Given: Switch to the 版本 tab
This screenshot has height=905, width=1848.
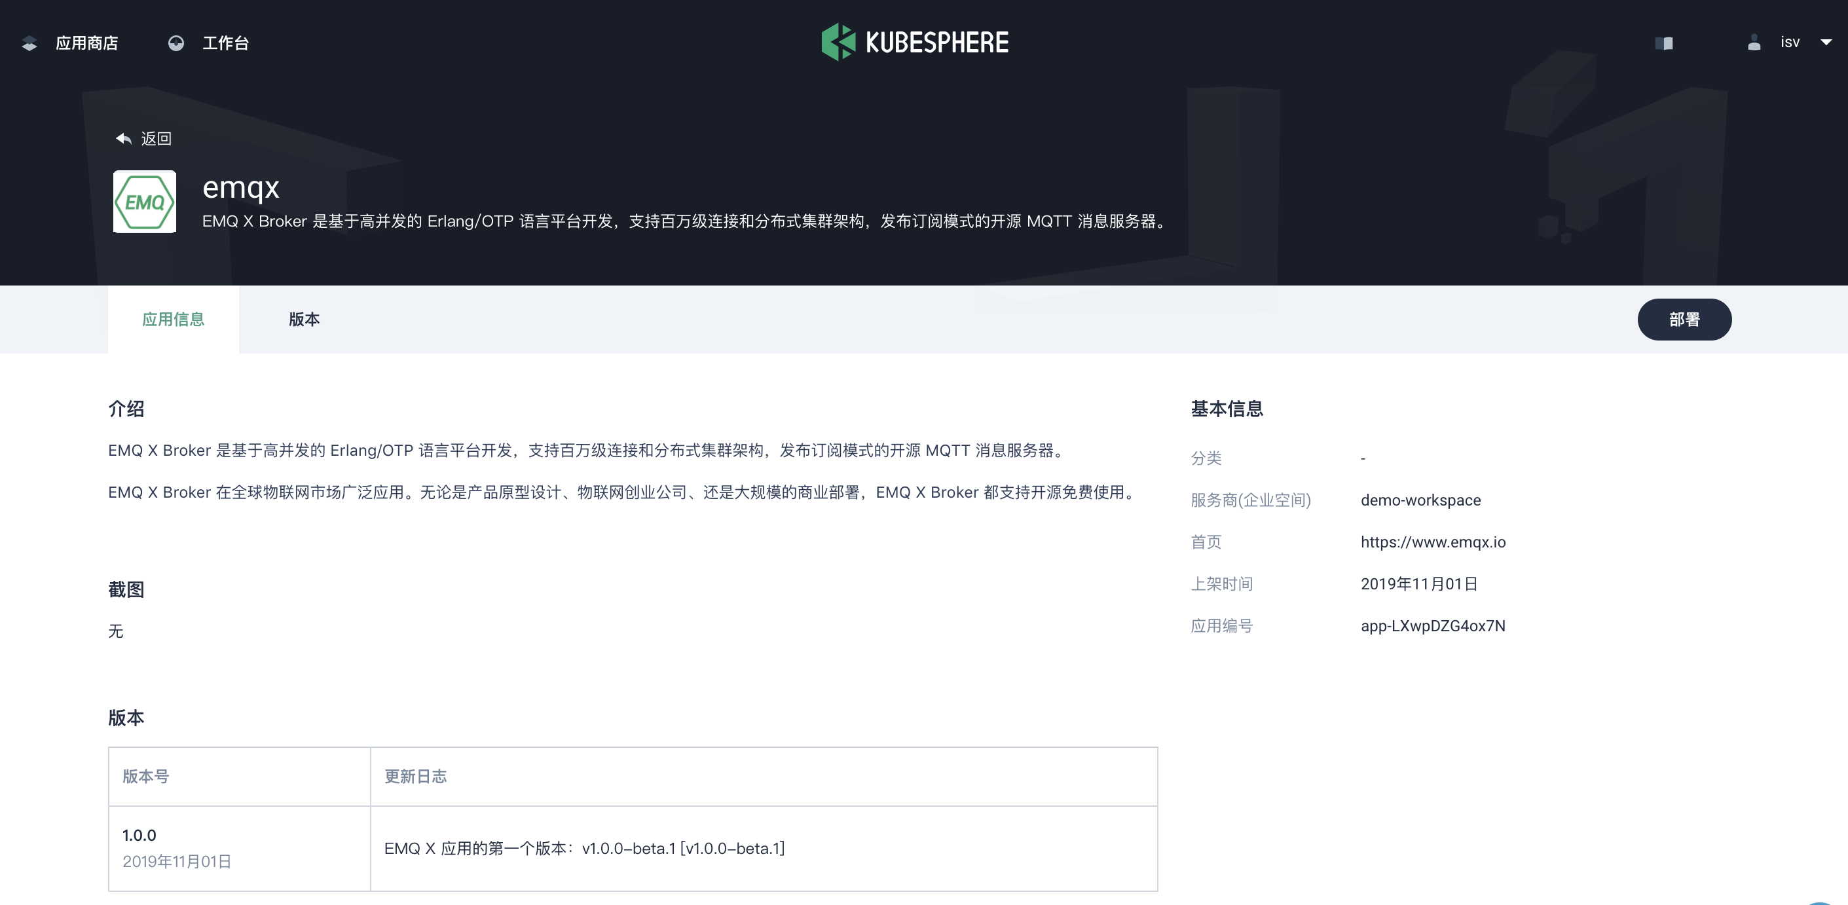Looking at the screenshot, I should (x=304, y=320).
